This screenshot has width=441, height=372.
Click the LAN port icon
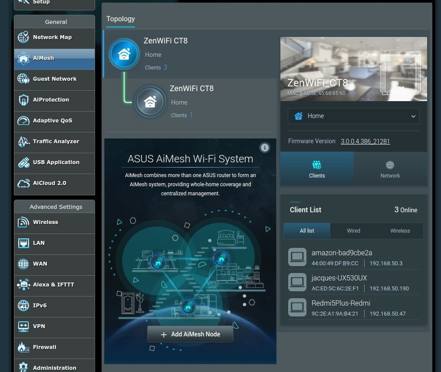coord(23,243)
